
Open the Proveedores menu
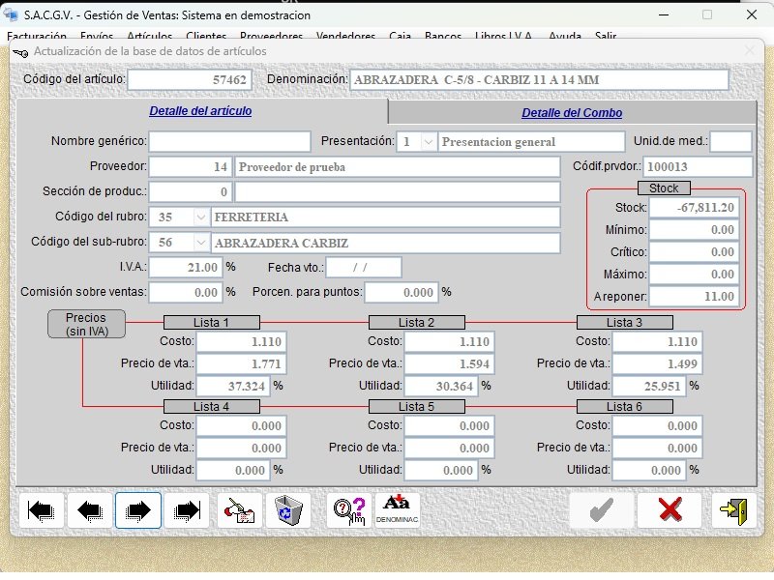click(x=271, y=36)
